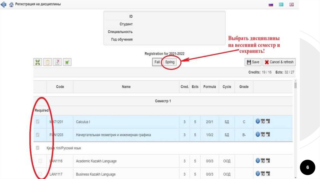
Task: Click the Name column header
Action: [126, 87]
